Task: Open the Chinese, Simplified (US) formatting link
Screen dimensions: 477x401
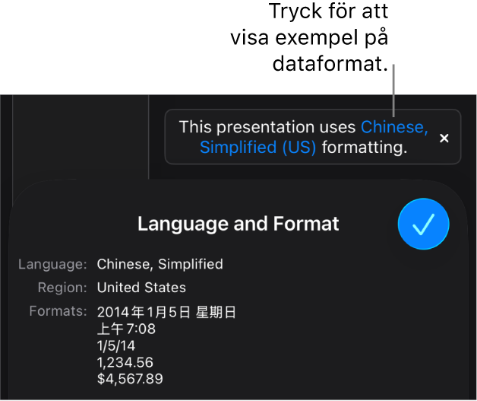Action: [x=314, y=137]
